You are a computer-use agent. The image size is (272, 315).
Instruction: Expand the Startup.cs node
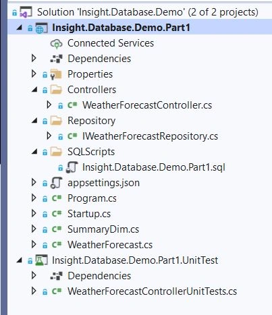34,213
